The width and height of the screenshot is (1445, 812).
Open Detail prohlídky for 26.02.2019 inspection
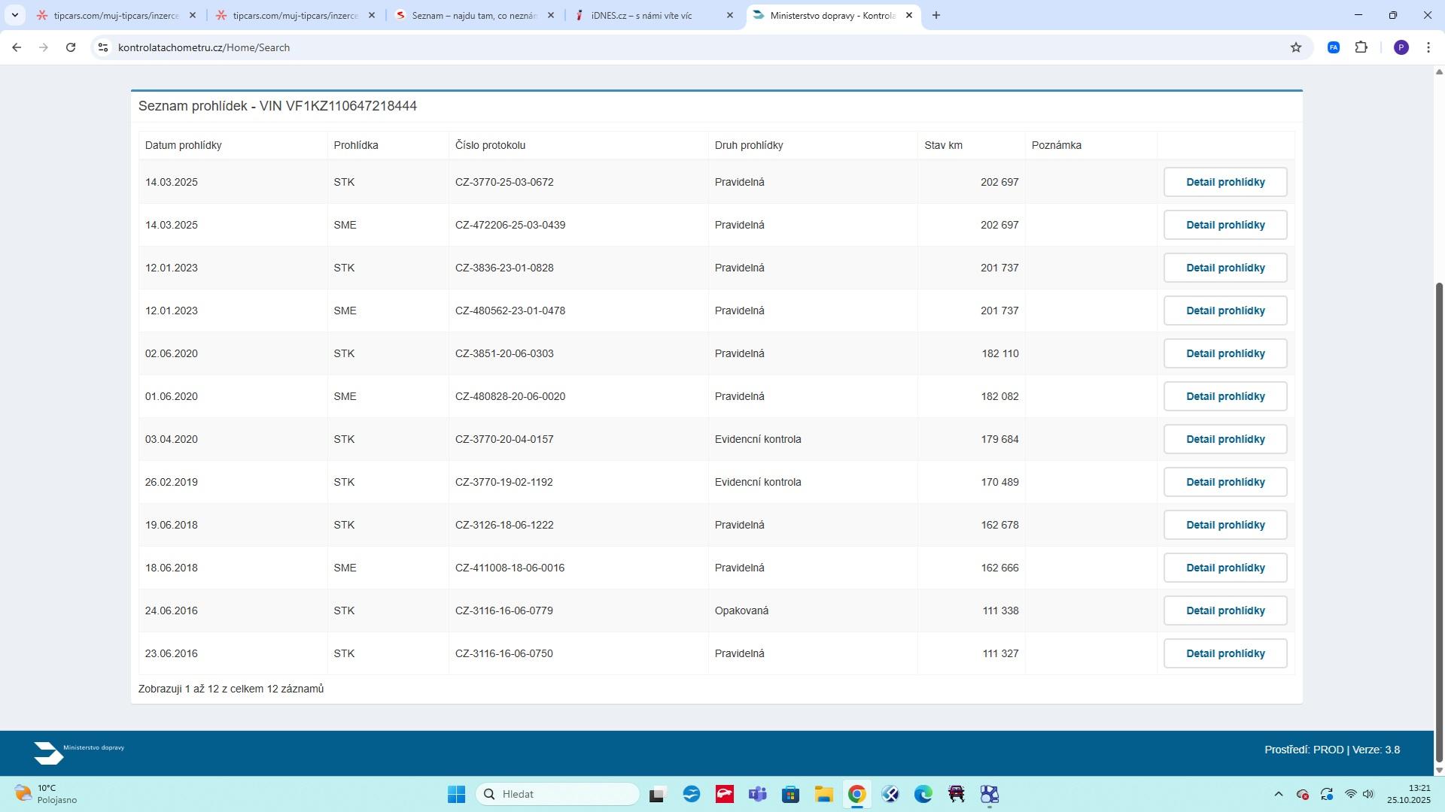(1224, 482)
